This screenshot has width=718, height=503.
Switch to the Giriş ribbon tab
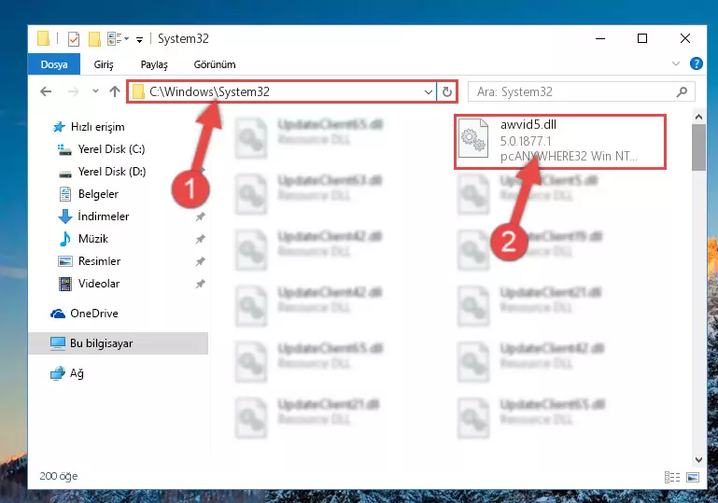(104, 64)
